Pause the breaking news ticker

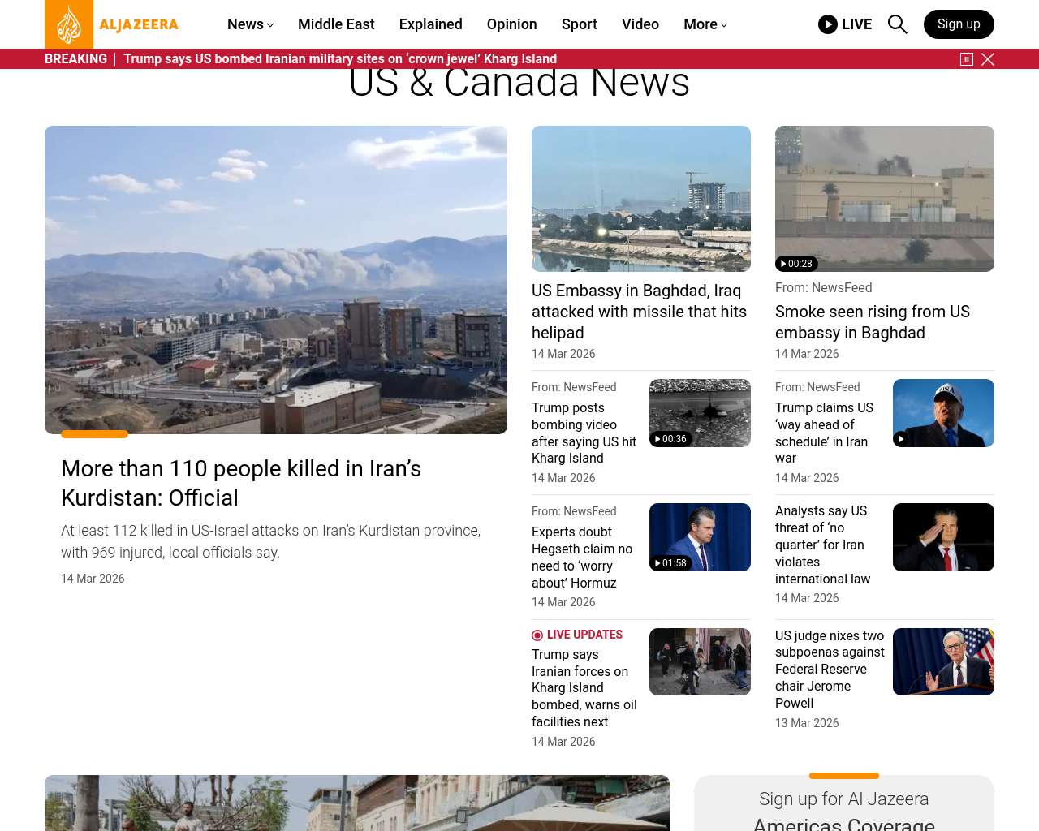click(967, 59)
